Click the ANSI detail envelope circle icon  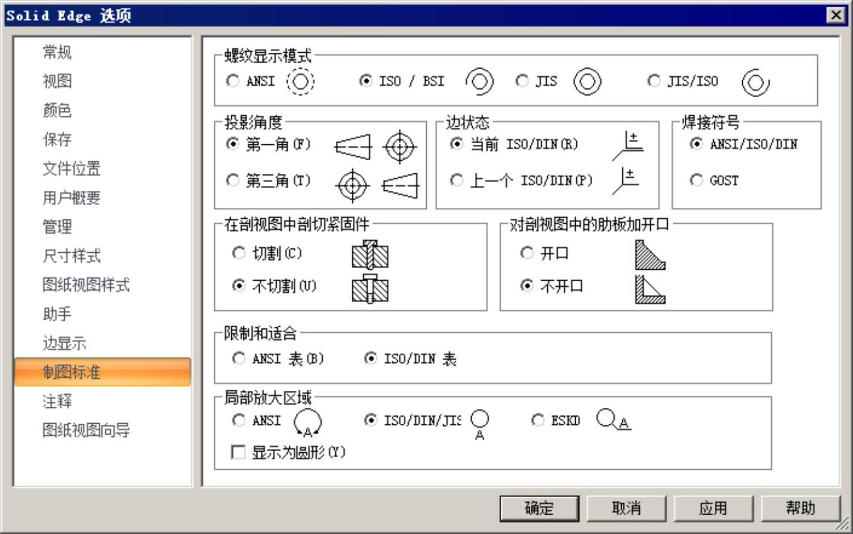point(307,423)
